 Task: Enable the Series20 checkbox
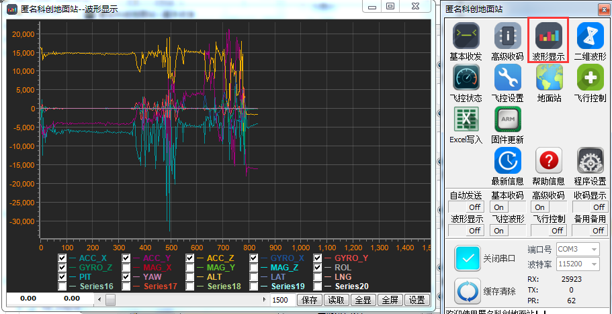tap(318, 286)
